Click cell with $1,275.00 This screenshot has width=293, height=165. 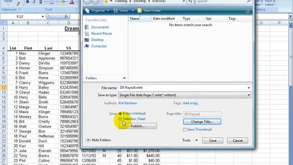click(150, 151)
